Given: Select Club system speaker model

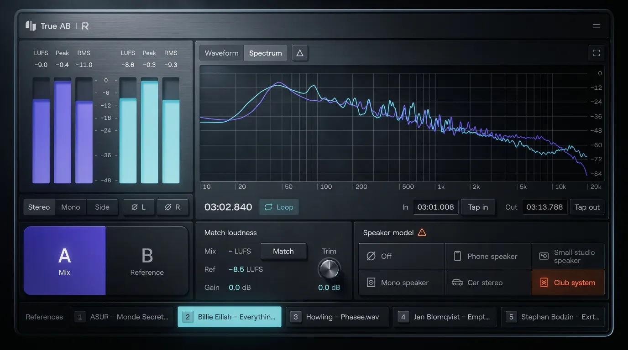Looking at the screenshot, I should tap(568, 283).
